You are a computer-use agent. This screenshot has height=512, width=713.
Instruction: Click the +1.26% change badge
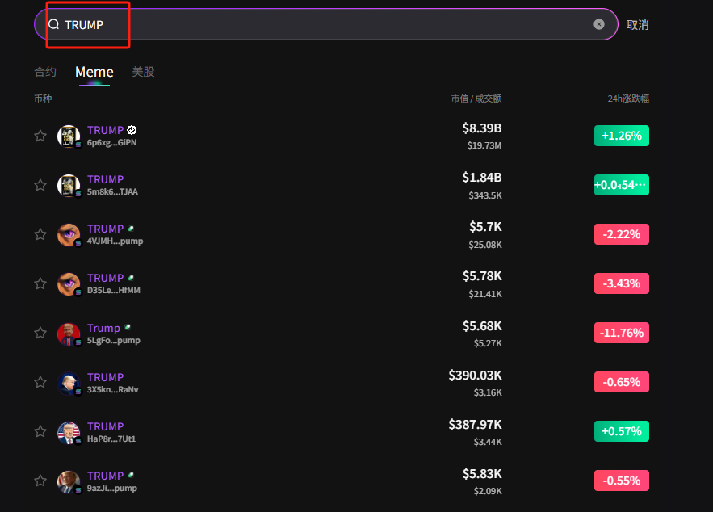[x=621, y=136]
